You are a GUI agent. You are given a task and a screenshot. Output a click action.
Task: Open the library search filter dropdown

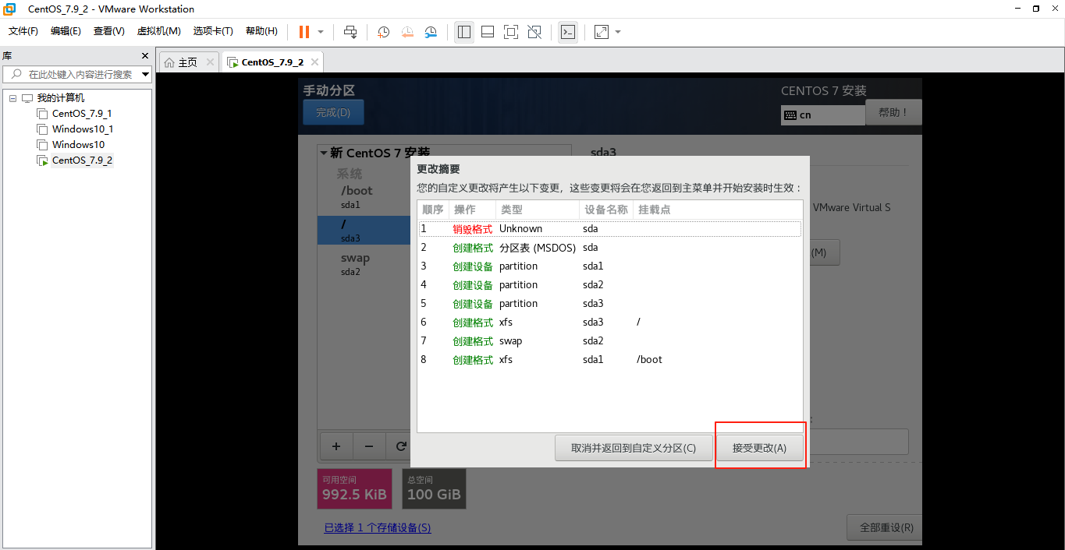pos(145,75)
